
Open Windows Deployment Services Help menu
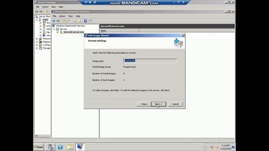point(78,16)
